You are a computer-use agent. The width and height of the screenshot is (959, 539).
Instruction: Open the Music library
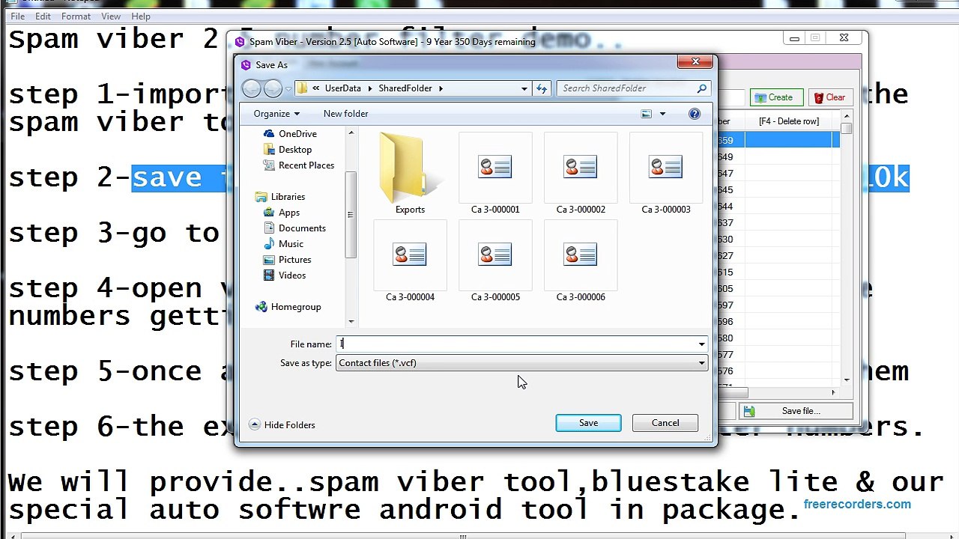(x=283, y=244)
